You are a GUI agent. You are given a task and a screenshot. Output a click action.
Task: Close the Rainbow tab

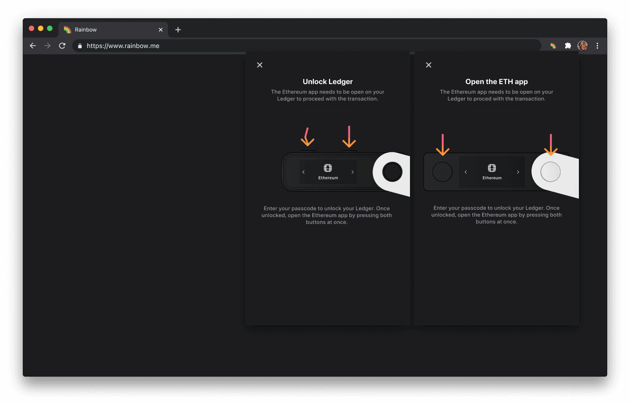tap(161, 30)
